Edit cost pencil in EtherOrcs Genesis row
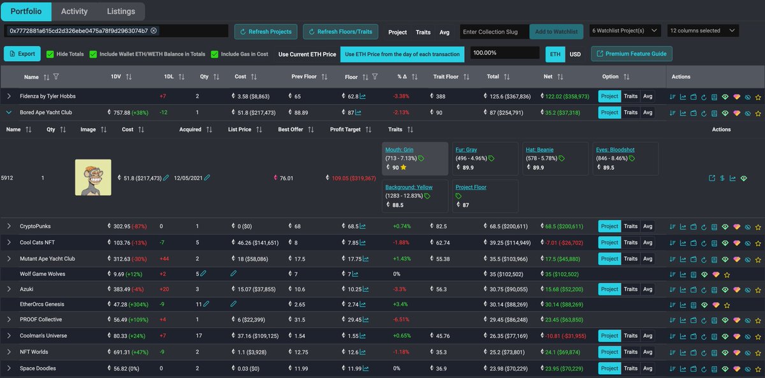765x378 pixels. click(233, 305)
